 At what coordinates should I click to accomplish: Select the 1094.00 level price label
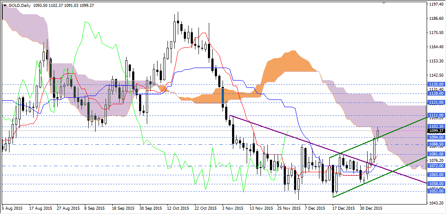[436, 137]
